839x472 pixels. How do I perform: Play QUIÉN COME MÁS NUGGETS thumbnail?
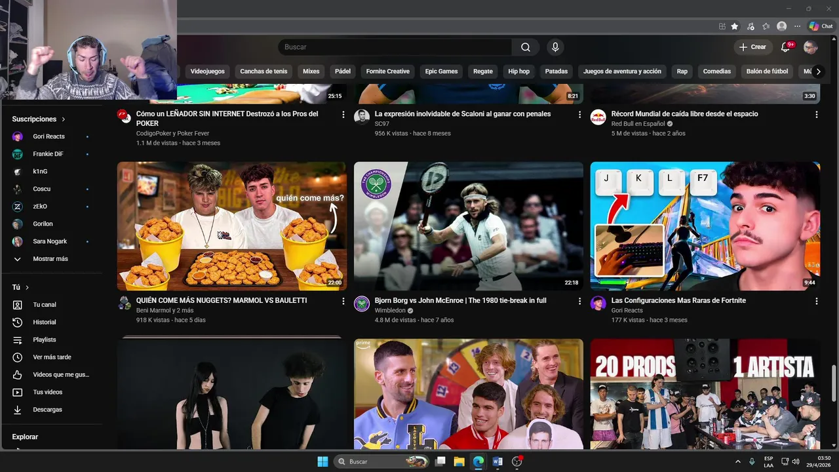(x=232, y=226)
